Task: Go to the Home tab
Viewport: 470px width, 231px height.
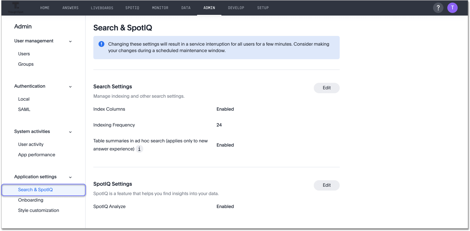Action: pyautogui.click(x=45, y=7)
